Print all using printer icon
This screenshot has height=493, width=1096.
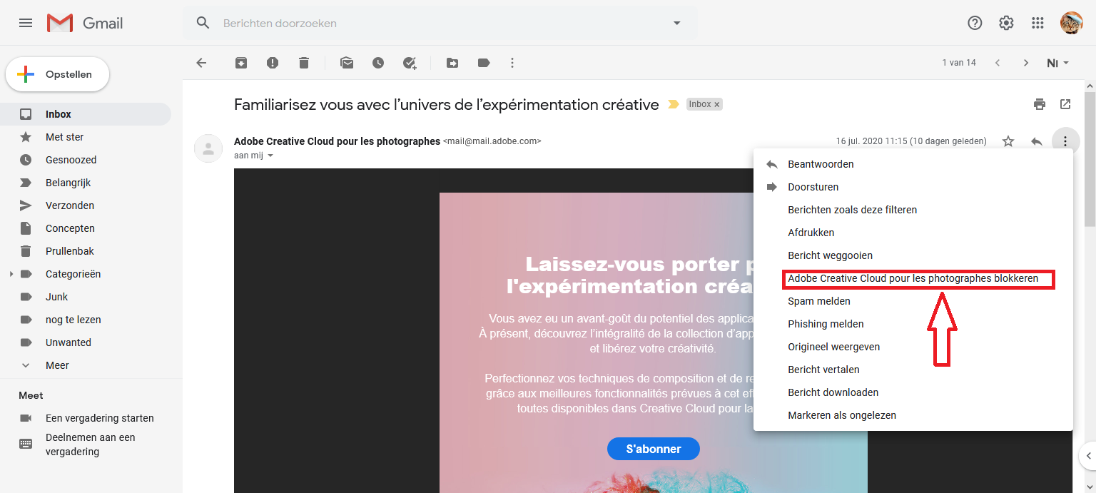pos(1040,104)
